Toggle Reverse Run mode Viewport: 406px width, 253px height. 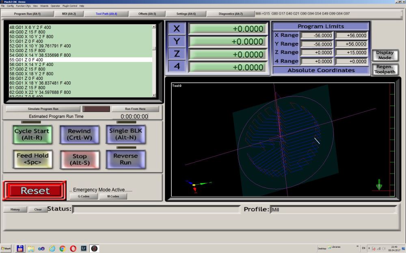[x=125, y=159]
